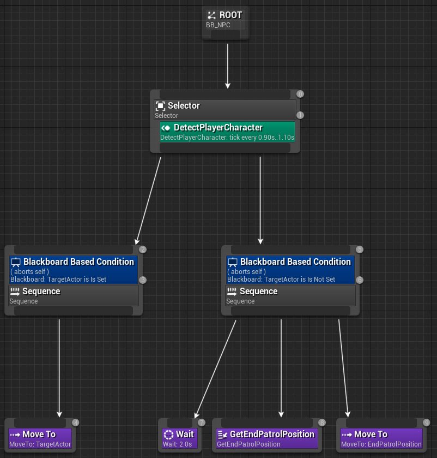Click the tick interval text 0.90s..1.10s
437x458 pixels.
coord(276,138)
